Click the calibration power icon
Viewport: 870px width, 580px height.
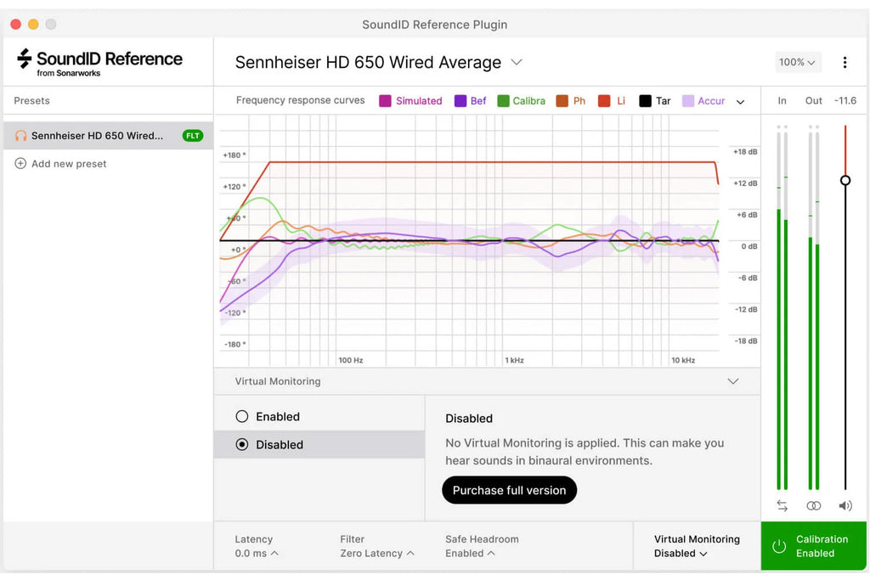tap(779, 546)
